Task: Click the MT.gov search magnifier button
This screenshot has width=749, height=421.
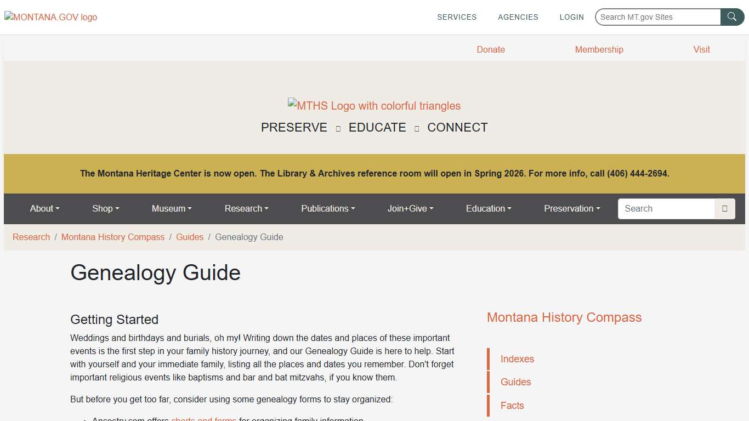Action: pos(732,16)
